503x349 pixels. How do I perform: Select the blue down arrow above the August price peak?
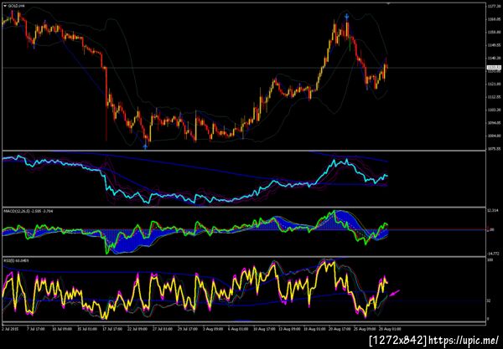347,17
